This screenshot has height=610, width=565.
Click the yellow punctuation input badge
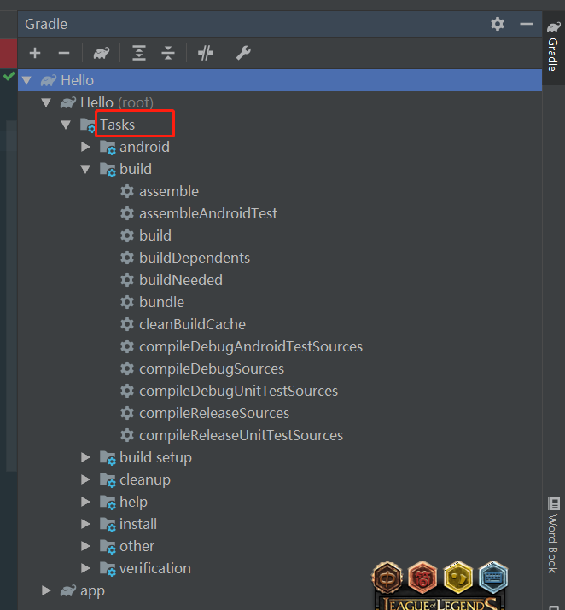tap(458, 578)
